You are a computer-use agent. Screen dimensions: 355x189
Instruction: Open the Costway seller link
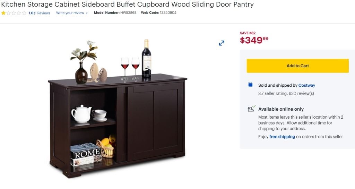[306, 85]
